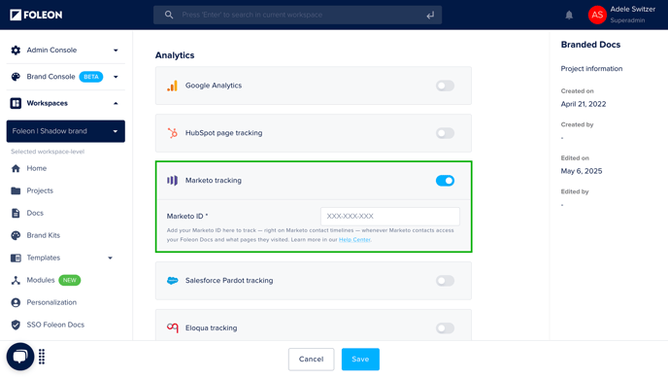Image resolution: width=668 pixels, height=378 pixels.
Task: Expand the Admin Console arrow
Action: (116, 51)
